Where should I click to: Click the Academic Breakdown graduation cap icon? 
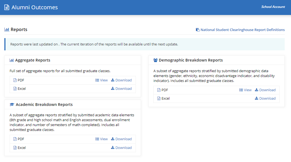pos(12,105)
